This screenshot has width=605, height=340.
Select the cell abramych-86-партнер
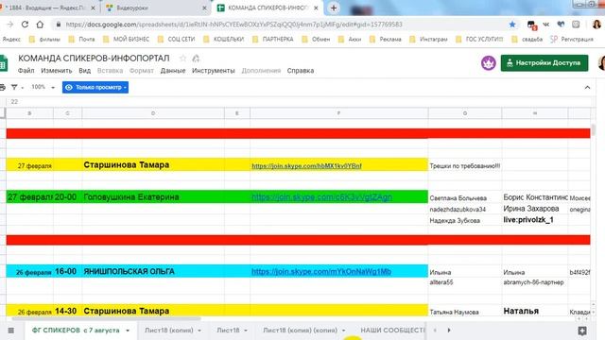pyautogui.click(x=535, y=282)
